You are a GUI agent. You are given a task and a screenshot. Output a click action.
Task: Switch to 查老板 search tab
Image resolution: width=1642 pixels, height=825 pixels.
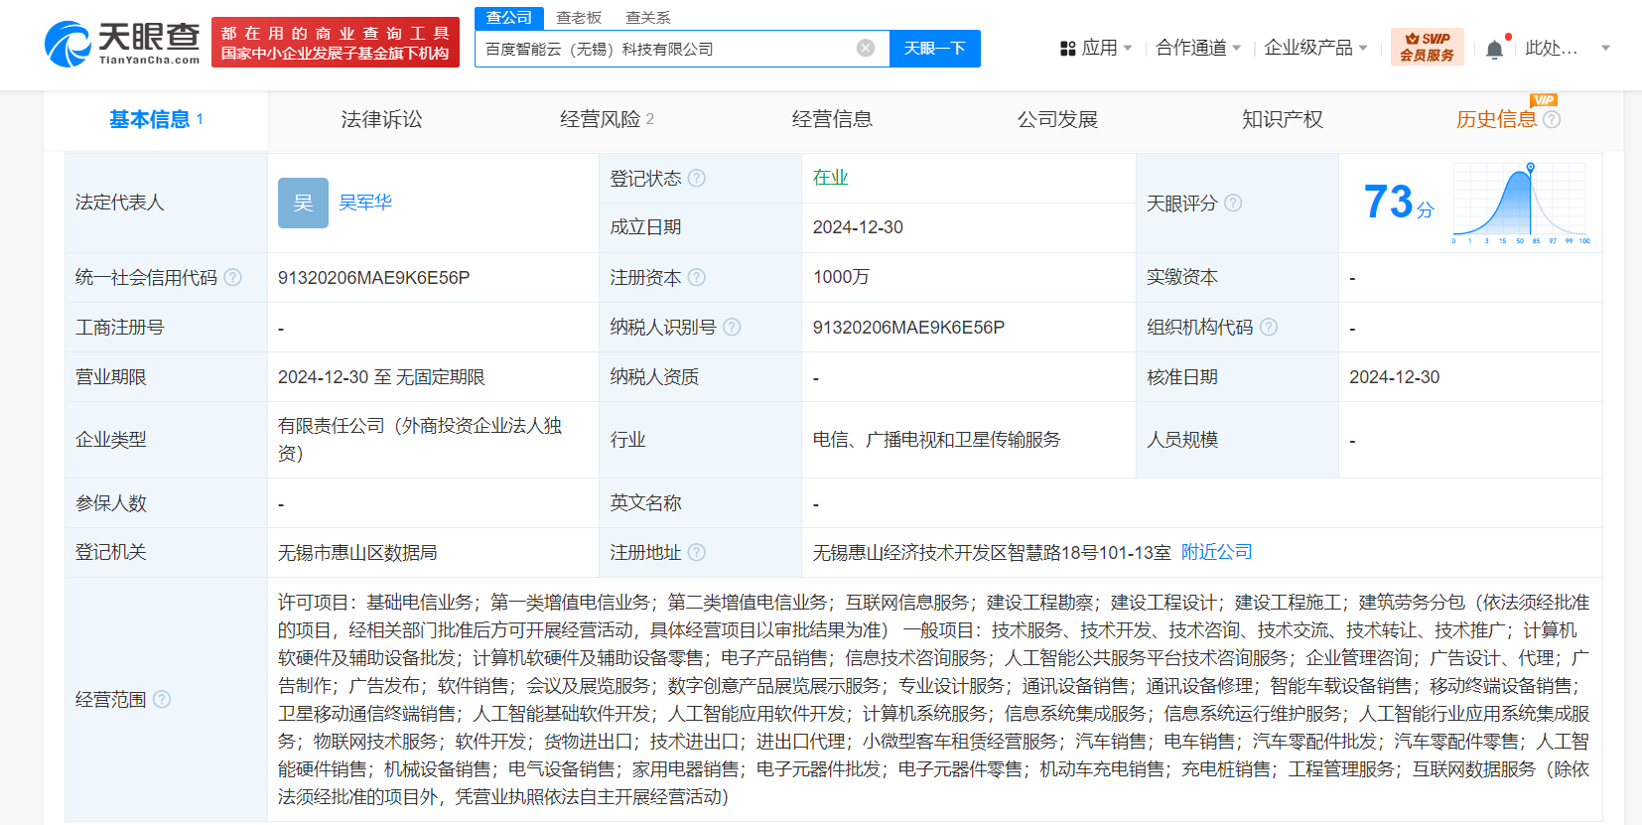579,18
